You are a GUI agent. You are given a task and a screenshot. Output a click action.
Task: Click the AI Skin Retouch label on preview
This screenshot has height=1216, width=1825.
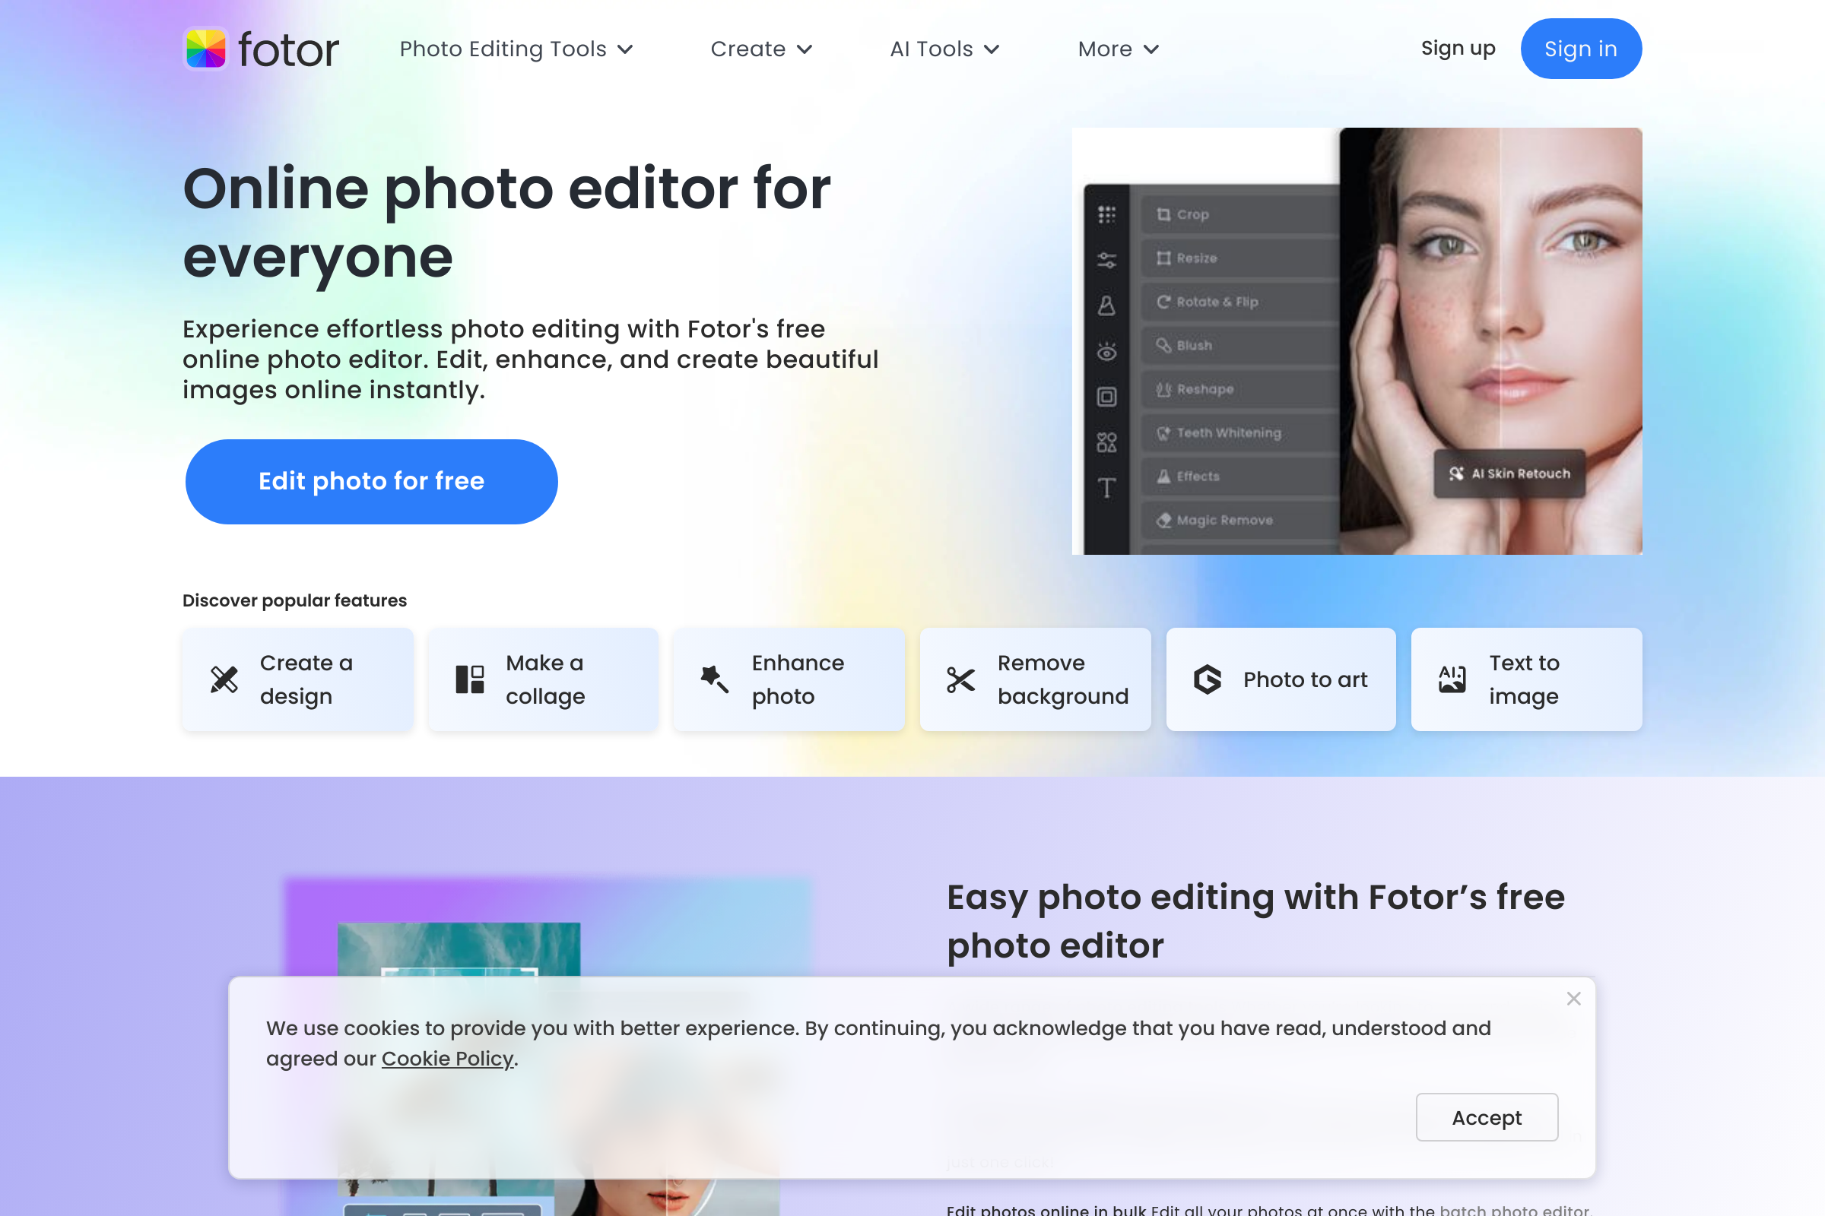click(1509, 473)
